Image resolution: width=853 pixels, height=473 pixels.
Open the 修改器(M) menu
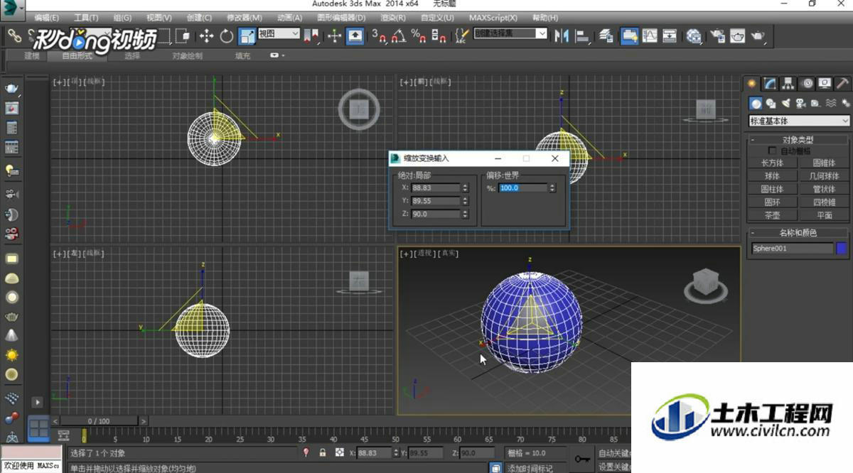[x=244, y=17]
